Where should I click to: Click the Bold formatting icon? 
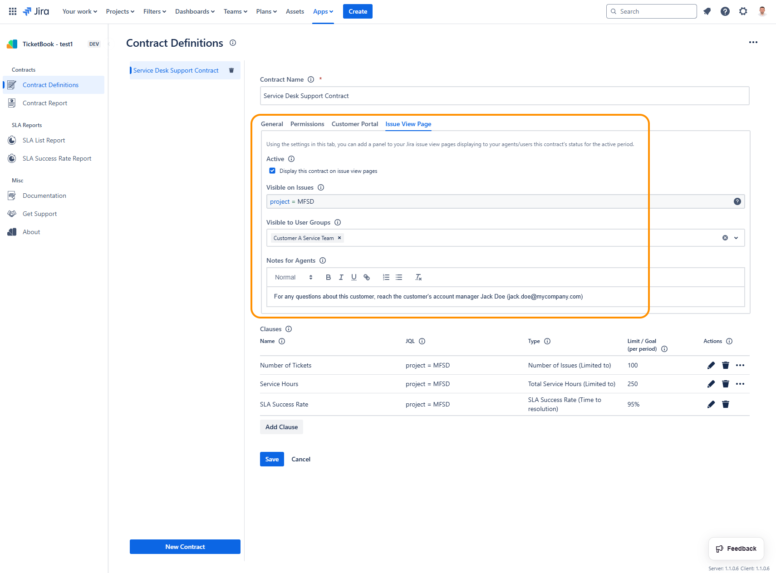(x=328, y=277)
